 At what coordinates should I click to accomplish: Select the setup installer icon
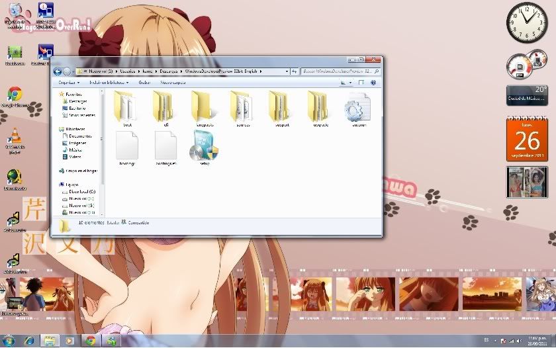pos(205,147)
